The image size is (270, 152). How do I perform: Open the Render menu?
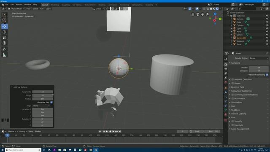[19, 5]
